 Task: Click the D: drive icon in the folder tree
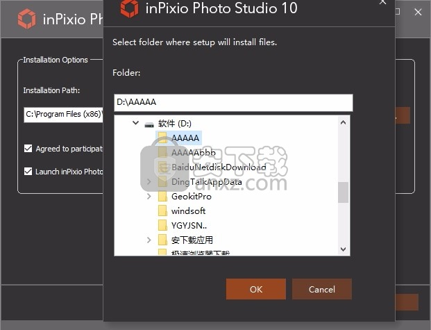click(149, 124)
